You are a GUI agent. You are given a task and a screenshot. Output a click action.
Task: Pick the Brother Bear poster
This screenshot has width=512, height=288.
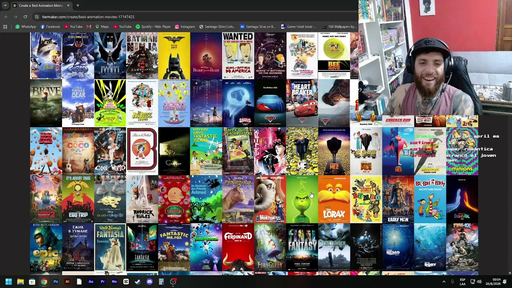[x=78, y=103]
